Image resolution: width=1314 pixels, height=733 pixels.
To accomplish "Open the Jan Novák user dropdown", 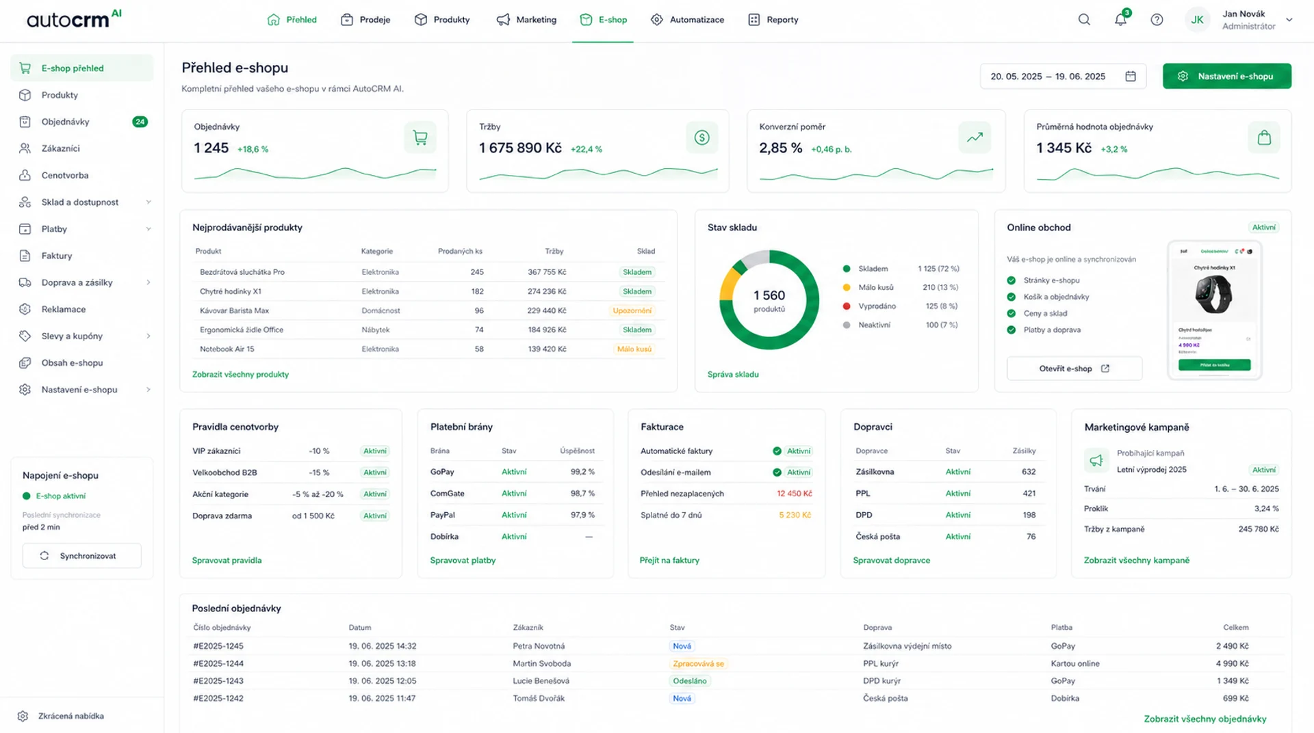I will (x=1289, y=20).
